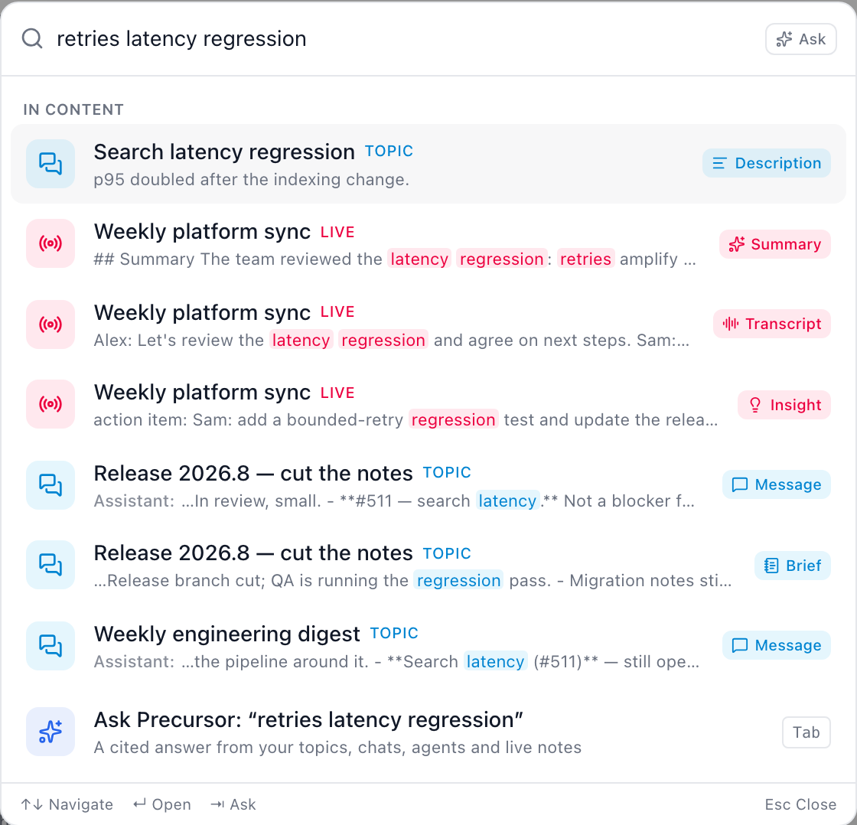Open the 'Weekly platform sync' result with the Summary badge
Image resolution: width=857 pixels, height=825 pixels.
tap(428, 244)
